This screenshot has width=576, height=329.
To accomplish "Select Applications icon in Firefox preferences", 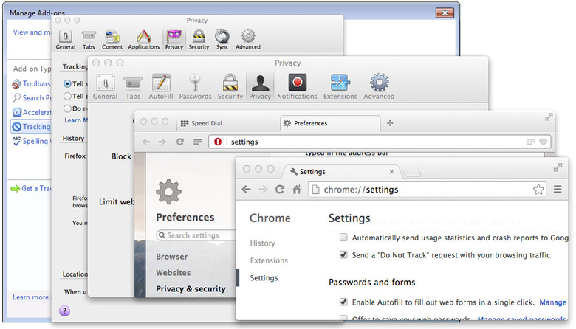I will point(143,37).
